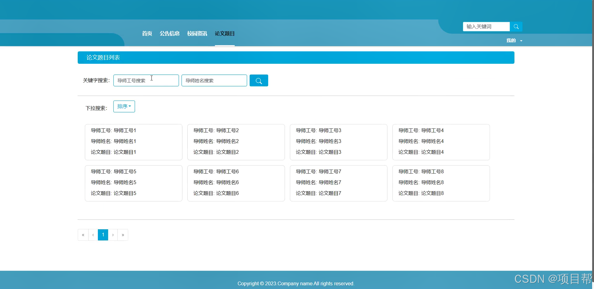Expand the 我的 account menu
Screen dimensions: 594x289
(x=514, y=41)
